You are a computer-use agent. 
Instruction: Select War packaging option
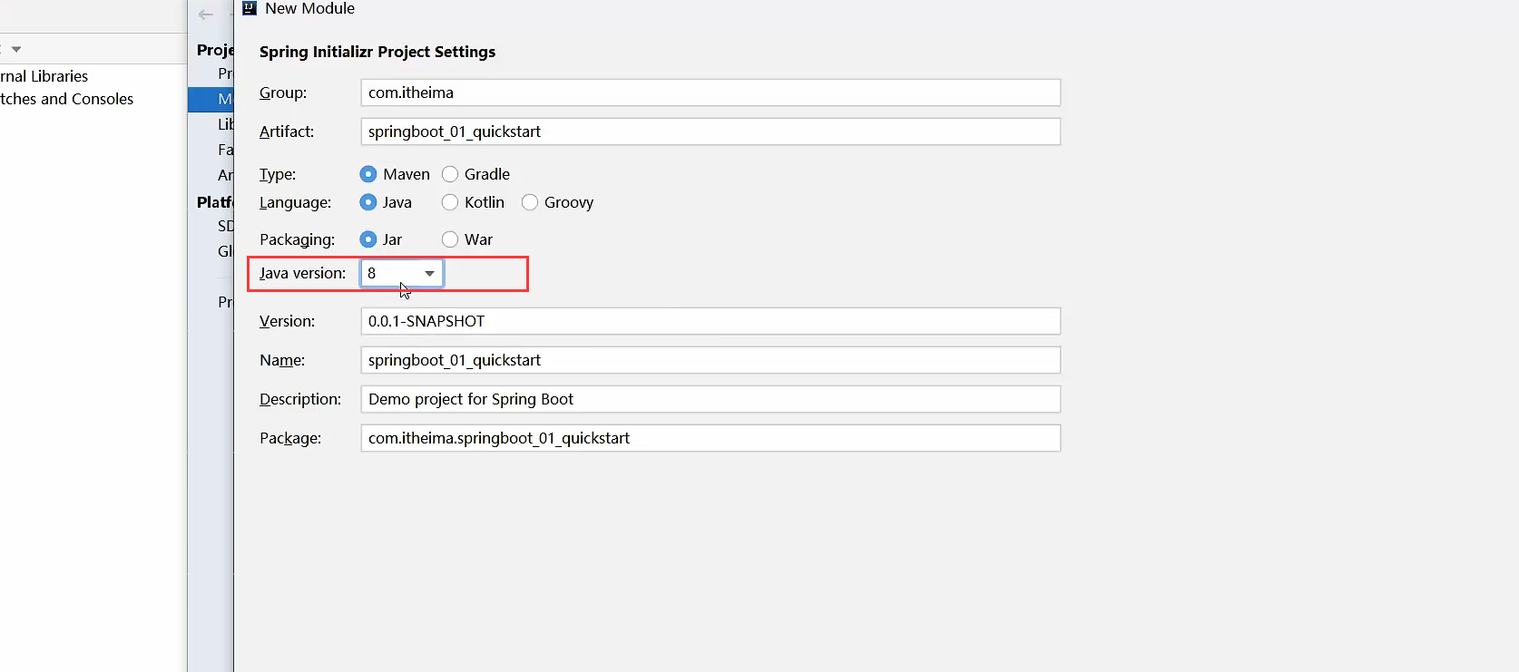tap(450, 239)
